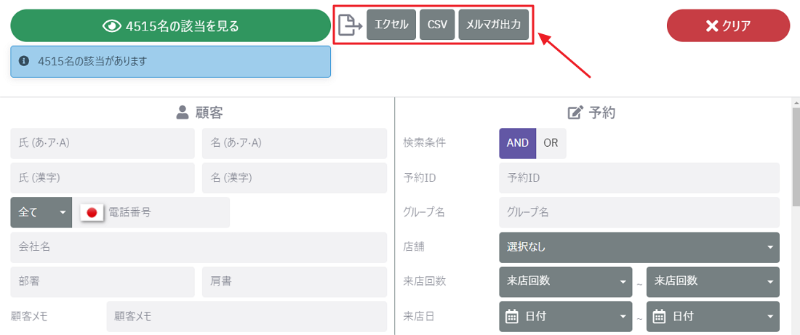The width and height of the screenshot is (800, 335).
Task: Click the calendar icon in 来店日 start date
Action: point(512,316)
